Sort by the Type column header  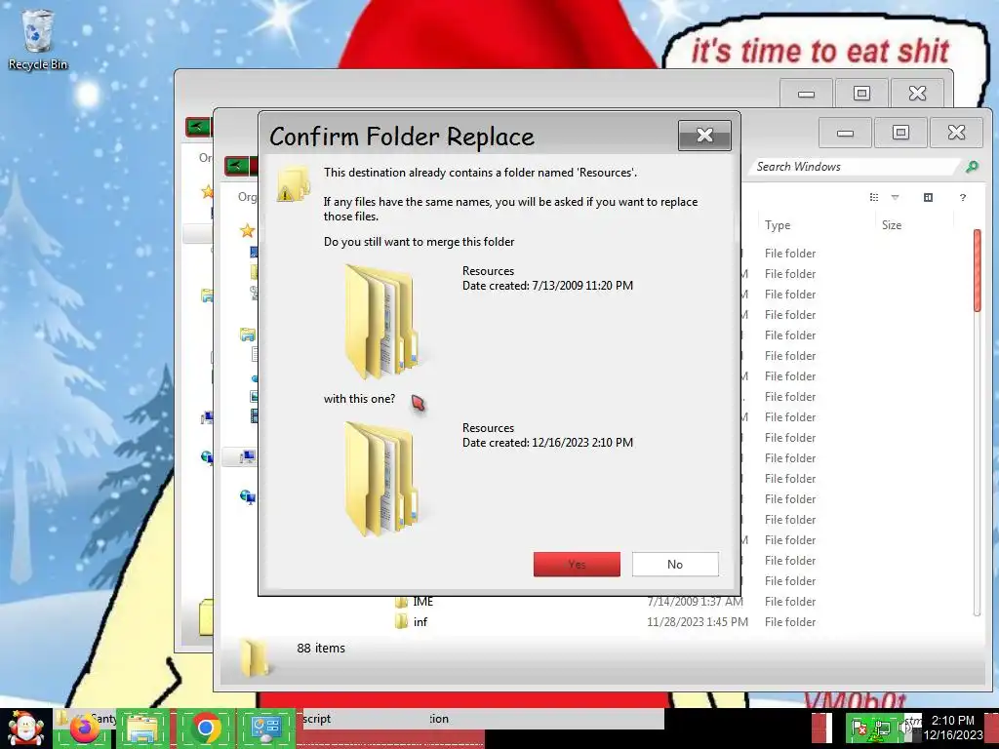pos(778,225)
